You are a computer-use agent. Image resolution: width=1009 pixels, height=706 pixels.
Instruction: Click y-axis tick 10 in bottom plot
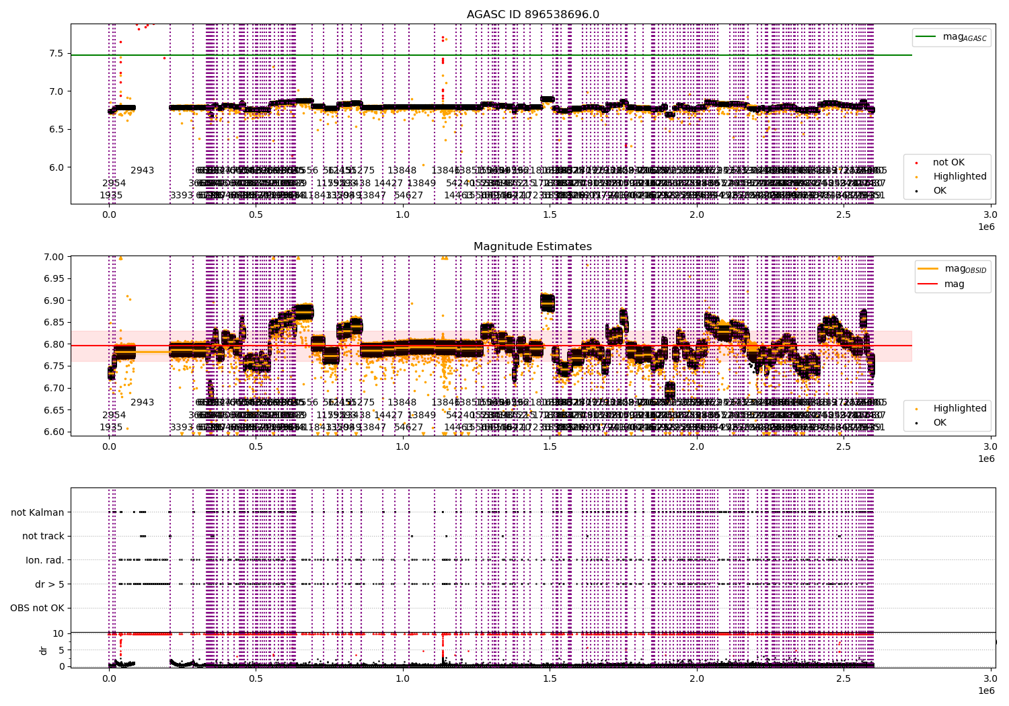click(59, 633)
